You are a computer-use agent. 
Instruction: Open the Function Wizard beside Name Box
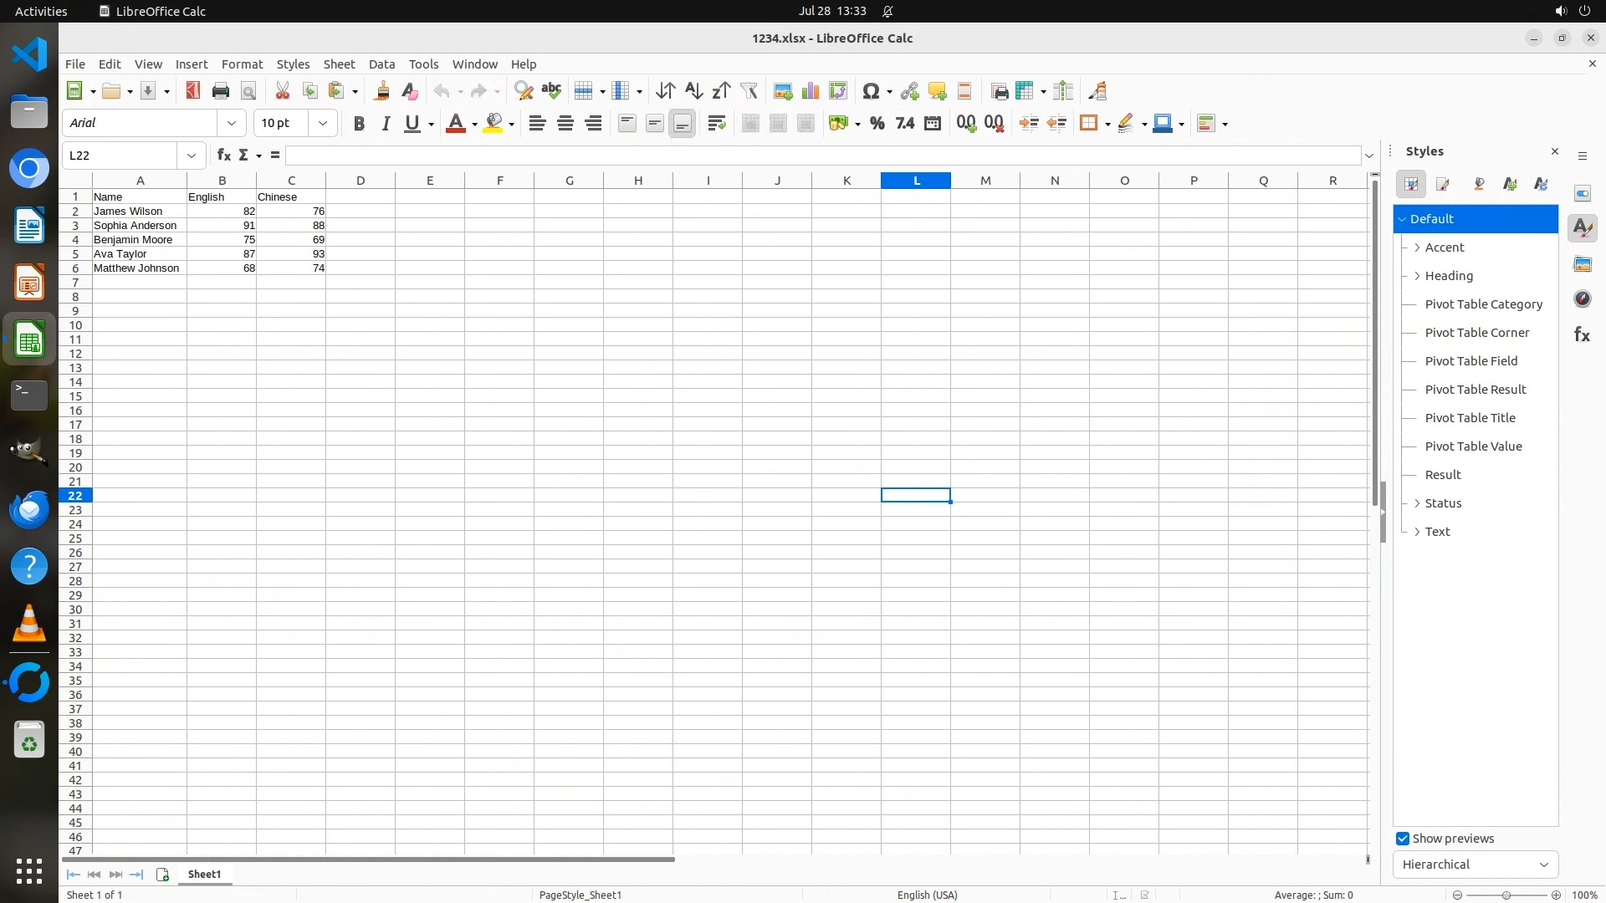point(223,156)
